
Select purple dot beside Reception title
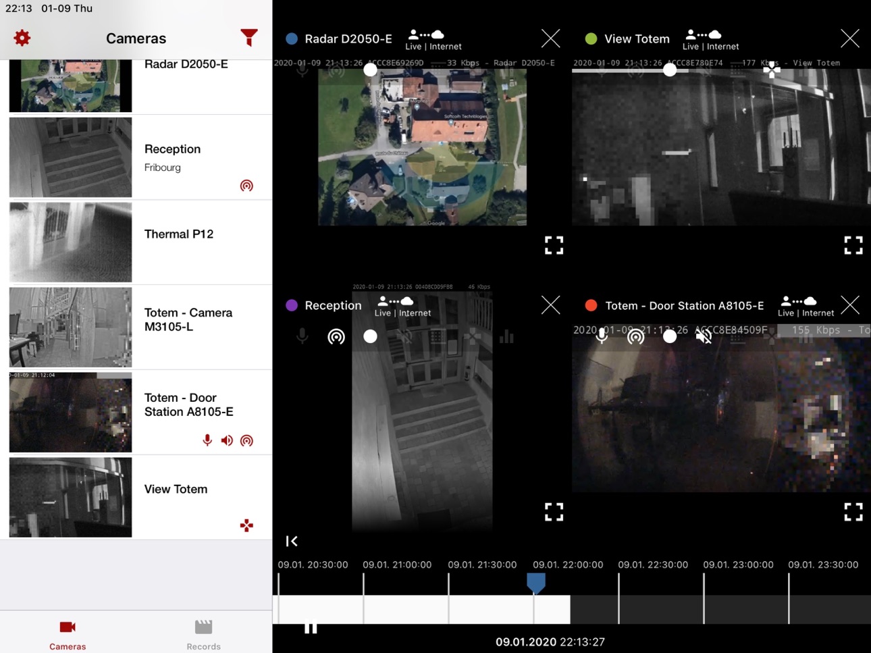(292, 305)
